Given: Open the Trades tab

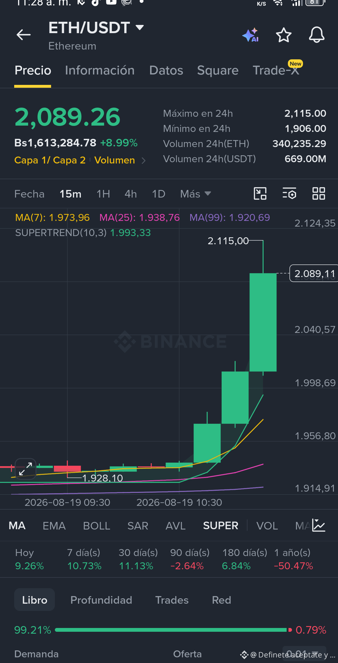Looking at the screenshot, I should pyautogui.click(x=172, y=600).
